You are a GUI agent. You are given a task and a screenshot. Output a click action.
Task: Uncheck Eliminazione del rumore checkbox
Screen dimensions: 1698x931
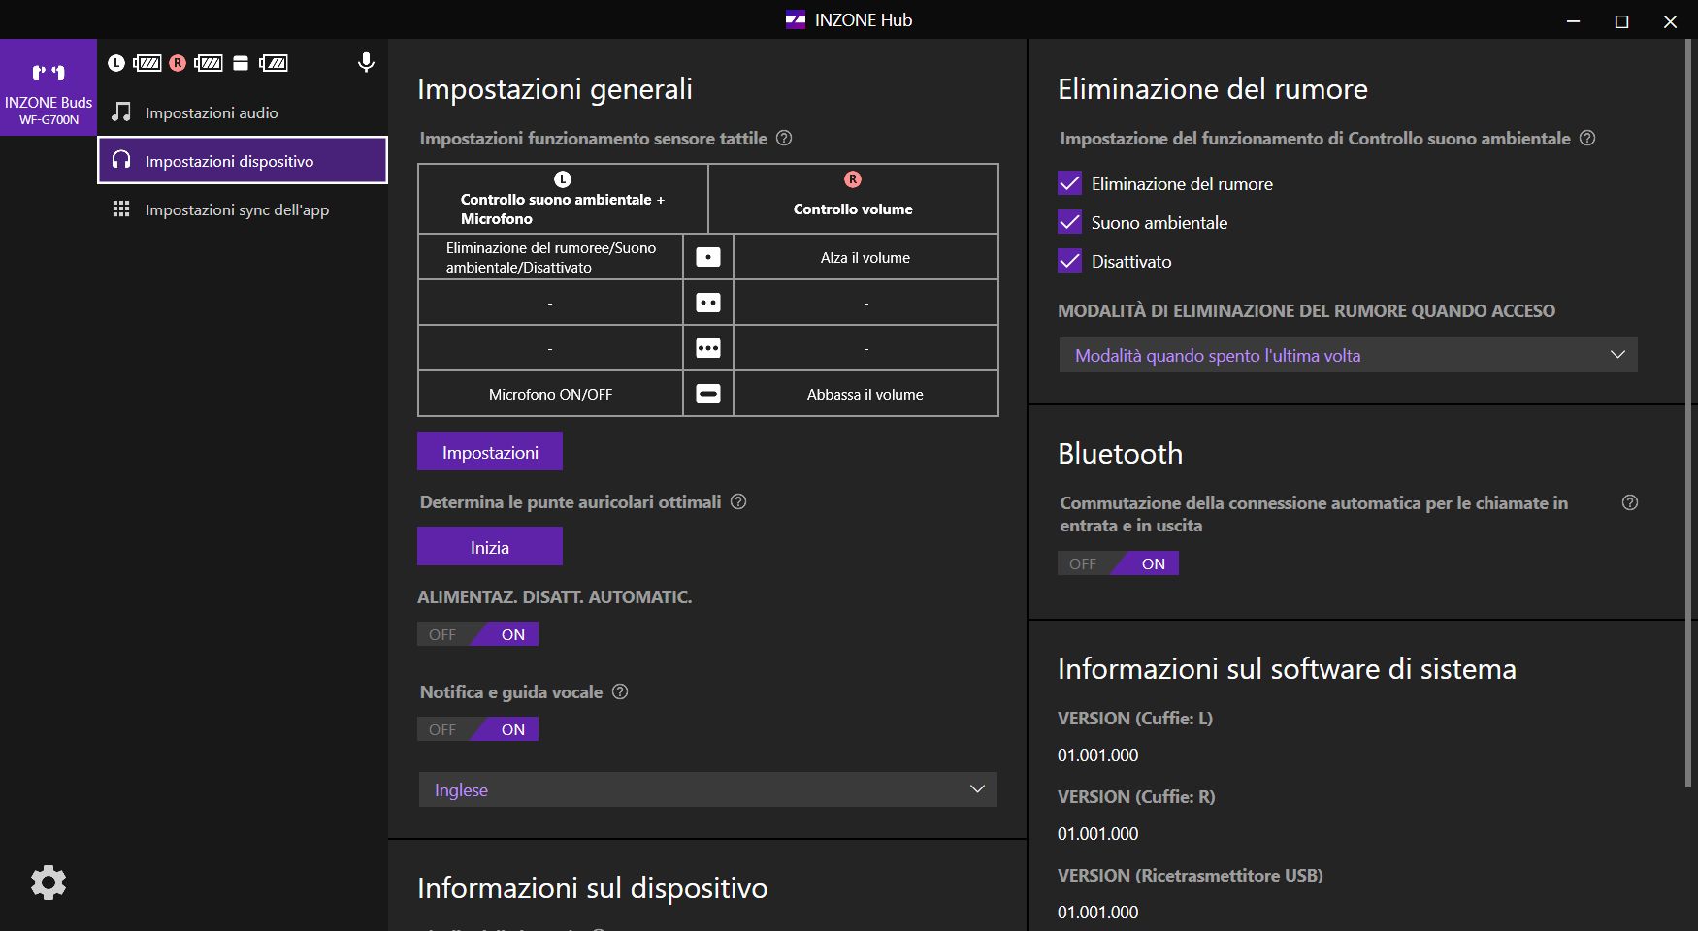(1069, 183)
